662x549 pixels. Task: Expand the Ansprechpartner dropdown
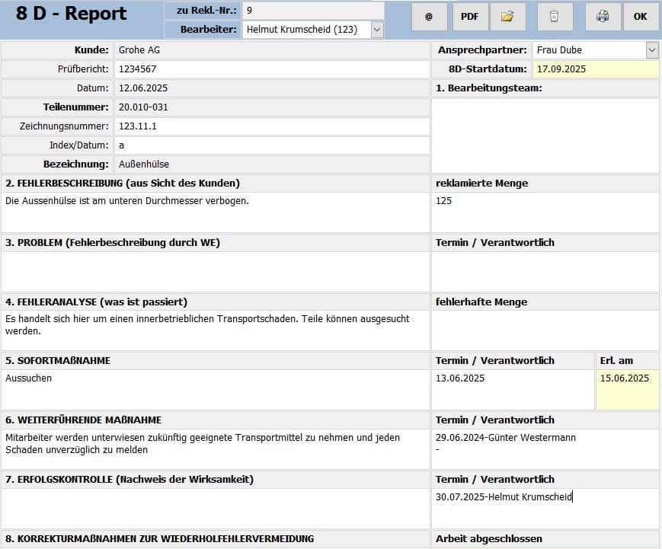[x=651, y=50]
